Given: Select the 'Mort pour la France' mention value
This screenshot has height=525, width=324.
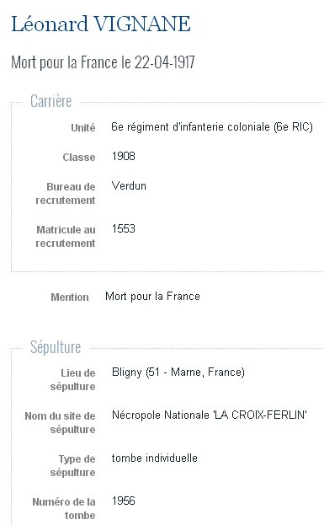Looking at the screenshot, I should (x=153, y=297).
